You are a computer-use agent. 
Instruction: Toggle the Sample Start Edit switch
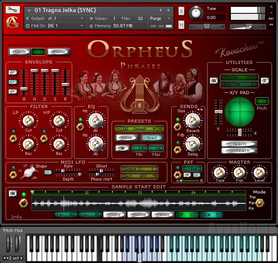tap(24, 203)
